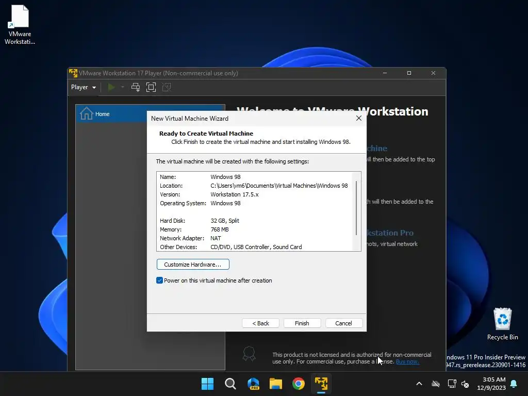Open the Windows Start menu

pos(207,384)
